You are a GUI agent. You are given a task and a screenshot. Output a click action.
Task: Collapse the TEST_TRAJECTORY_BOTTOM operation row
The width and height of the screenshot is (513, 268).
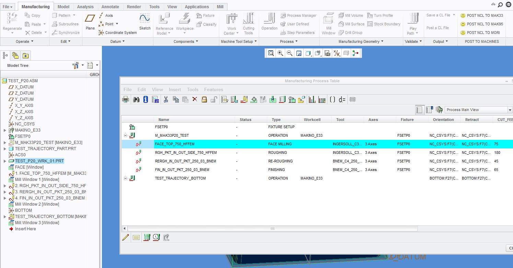pyautogui.click(x=126, y=178)
